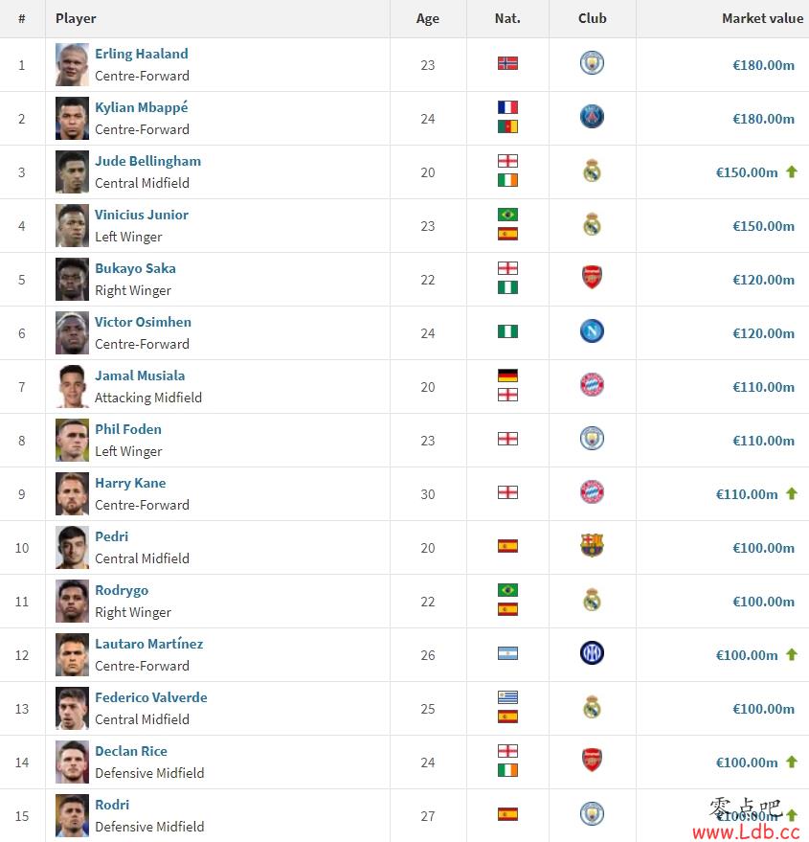Click the Napoli club crest

point(592,331)
